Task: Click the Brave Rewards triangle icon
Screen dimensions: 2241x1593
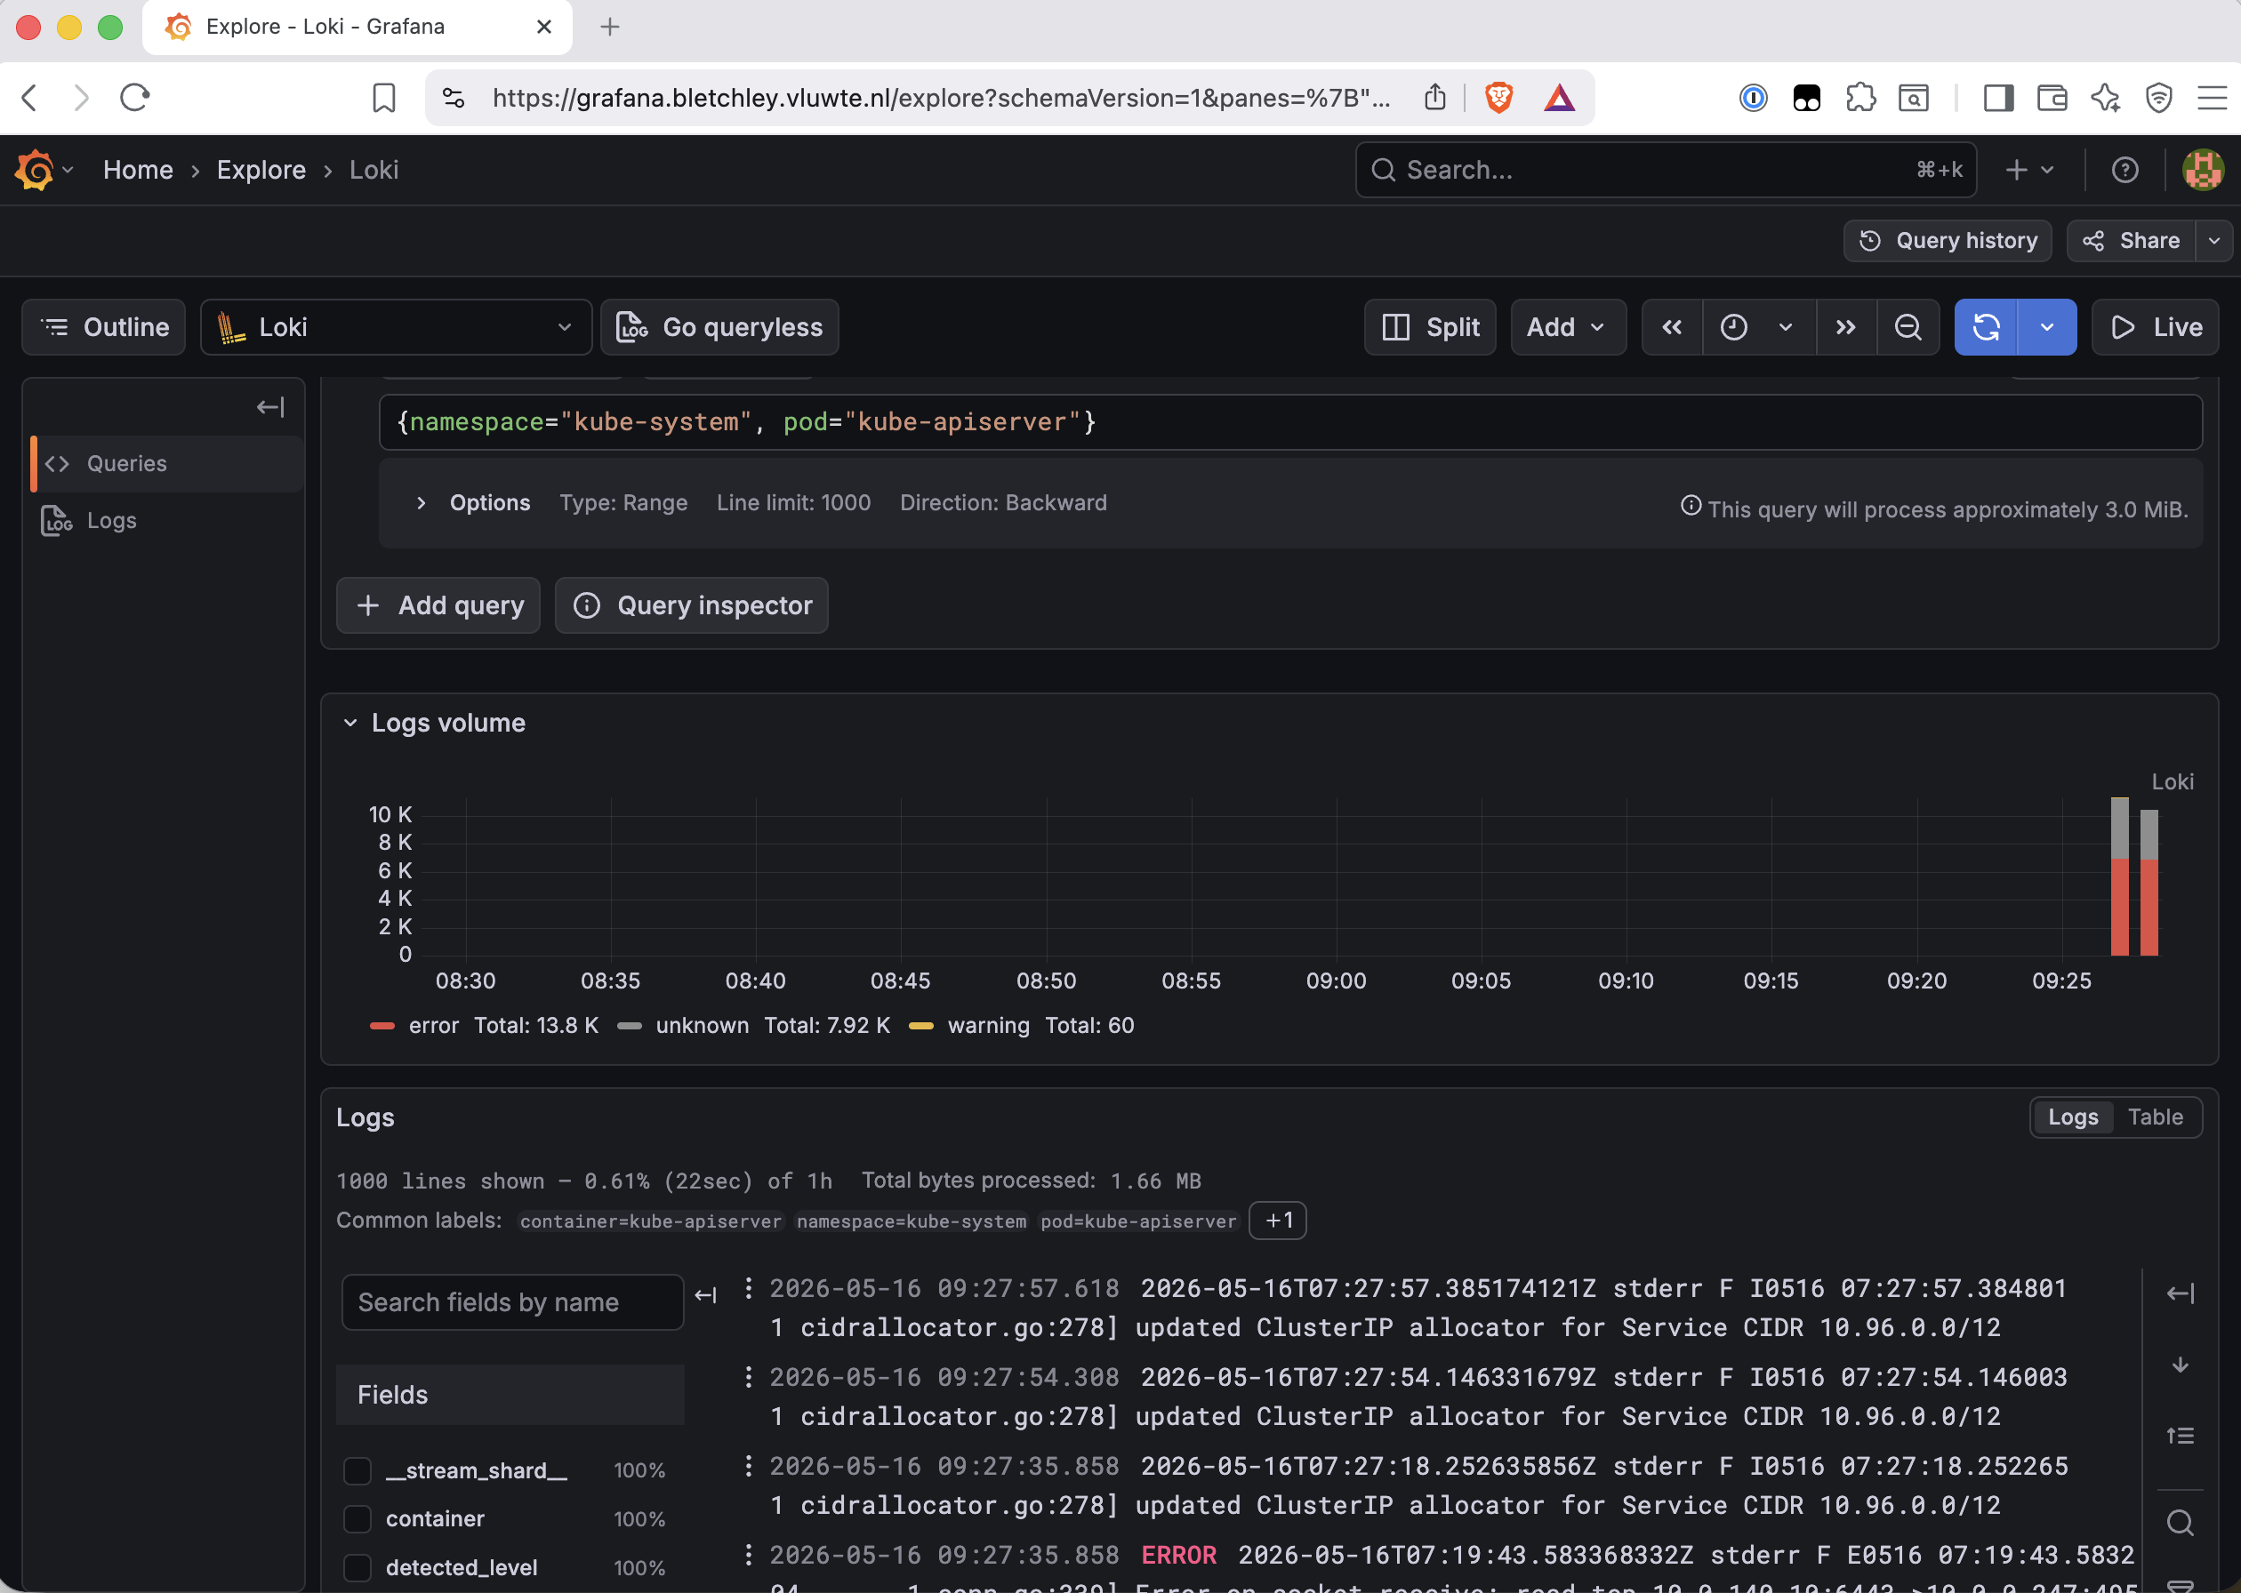Action: pos(1559,97)
